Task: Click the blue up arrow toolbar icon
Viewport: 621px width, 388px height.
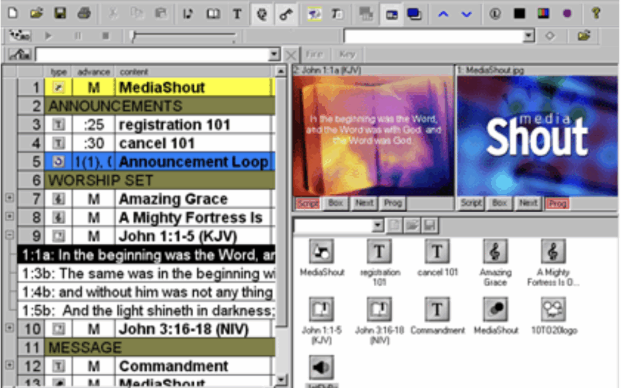Action: [443, 14]
